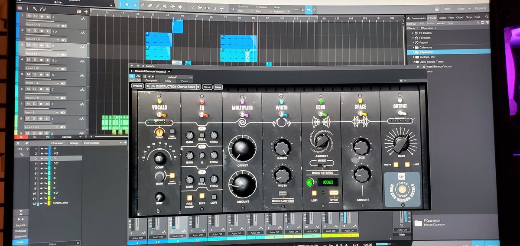
Task: Click the Compare button
Action: [x=151, y=81]
